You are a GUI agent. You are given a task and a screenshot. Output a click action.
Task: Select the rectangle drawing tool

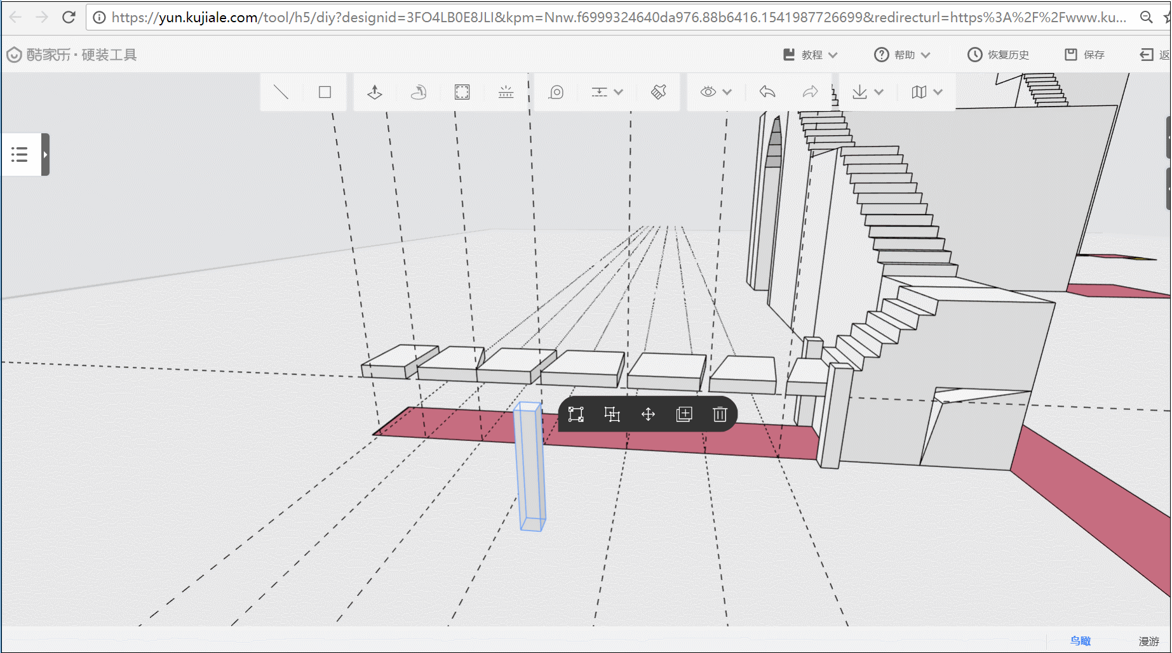click(x=325, y=92)
